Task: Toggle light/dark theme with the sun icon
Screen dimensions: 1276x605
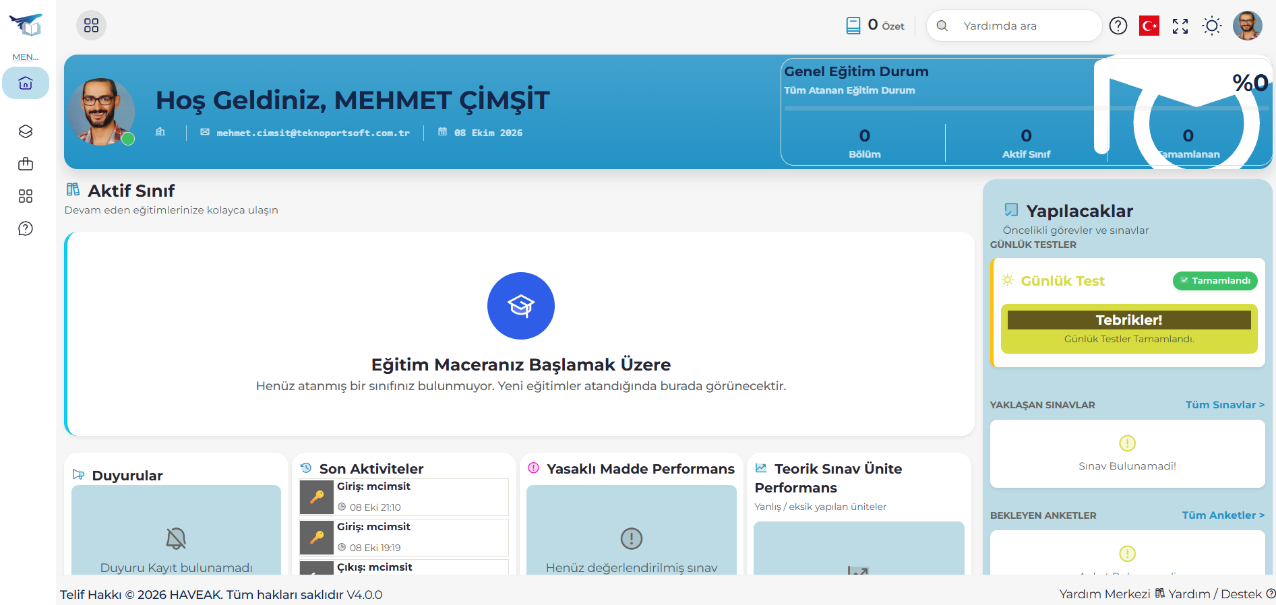Action: pos(1212,26)
